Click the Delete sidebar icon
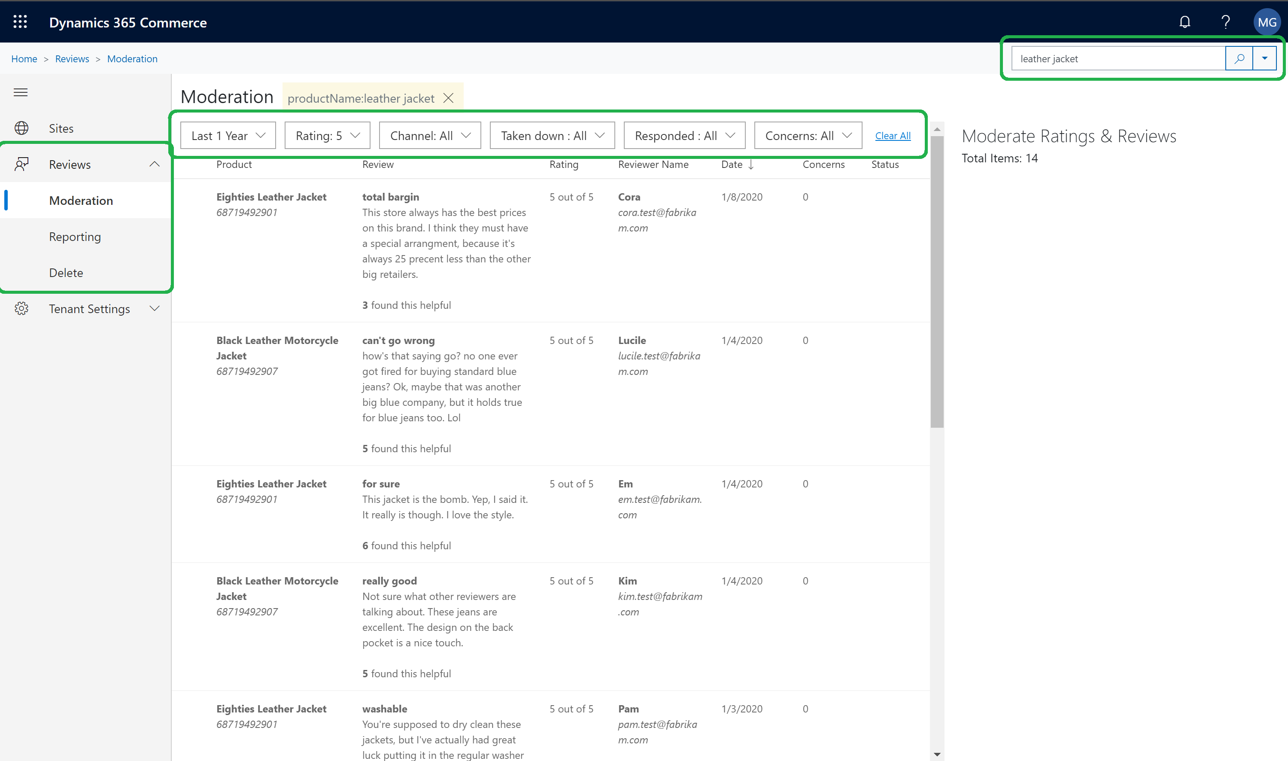Image resolution: width=1288 pixels, height=761 pixels. (66, 272)
